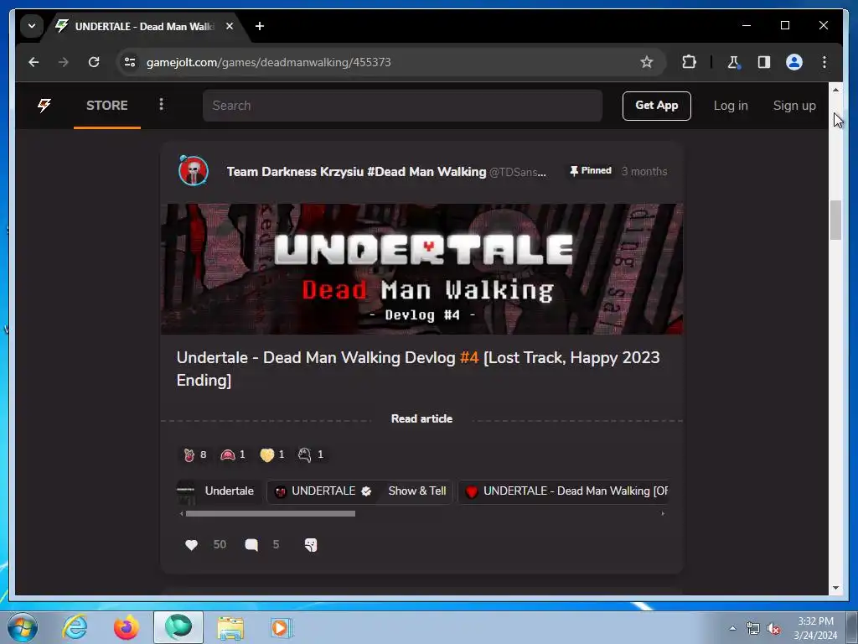
Task: Click the Get App button
Action: click(656, 106)
